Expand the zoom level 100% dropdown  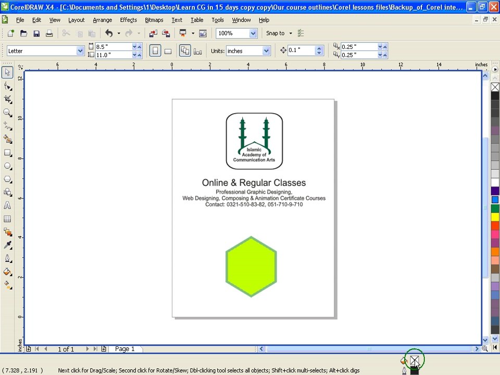[253, 33]
